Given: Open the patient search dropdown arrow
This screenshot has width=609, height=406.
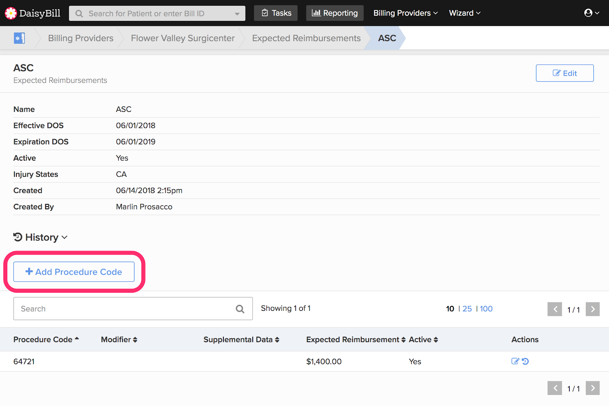Looking at the screenshot, I should click(237, 14).
